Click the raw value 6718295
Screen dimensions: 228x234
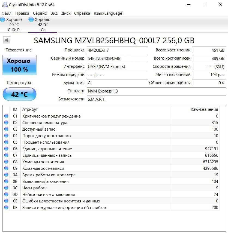(210, 162)
